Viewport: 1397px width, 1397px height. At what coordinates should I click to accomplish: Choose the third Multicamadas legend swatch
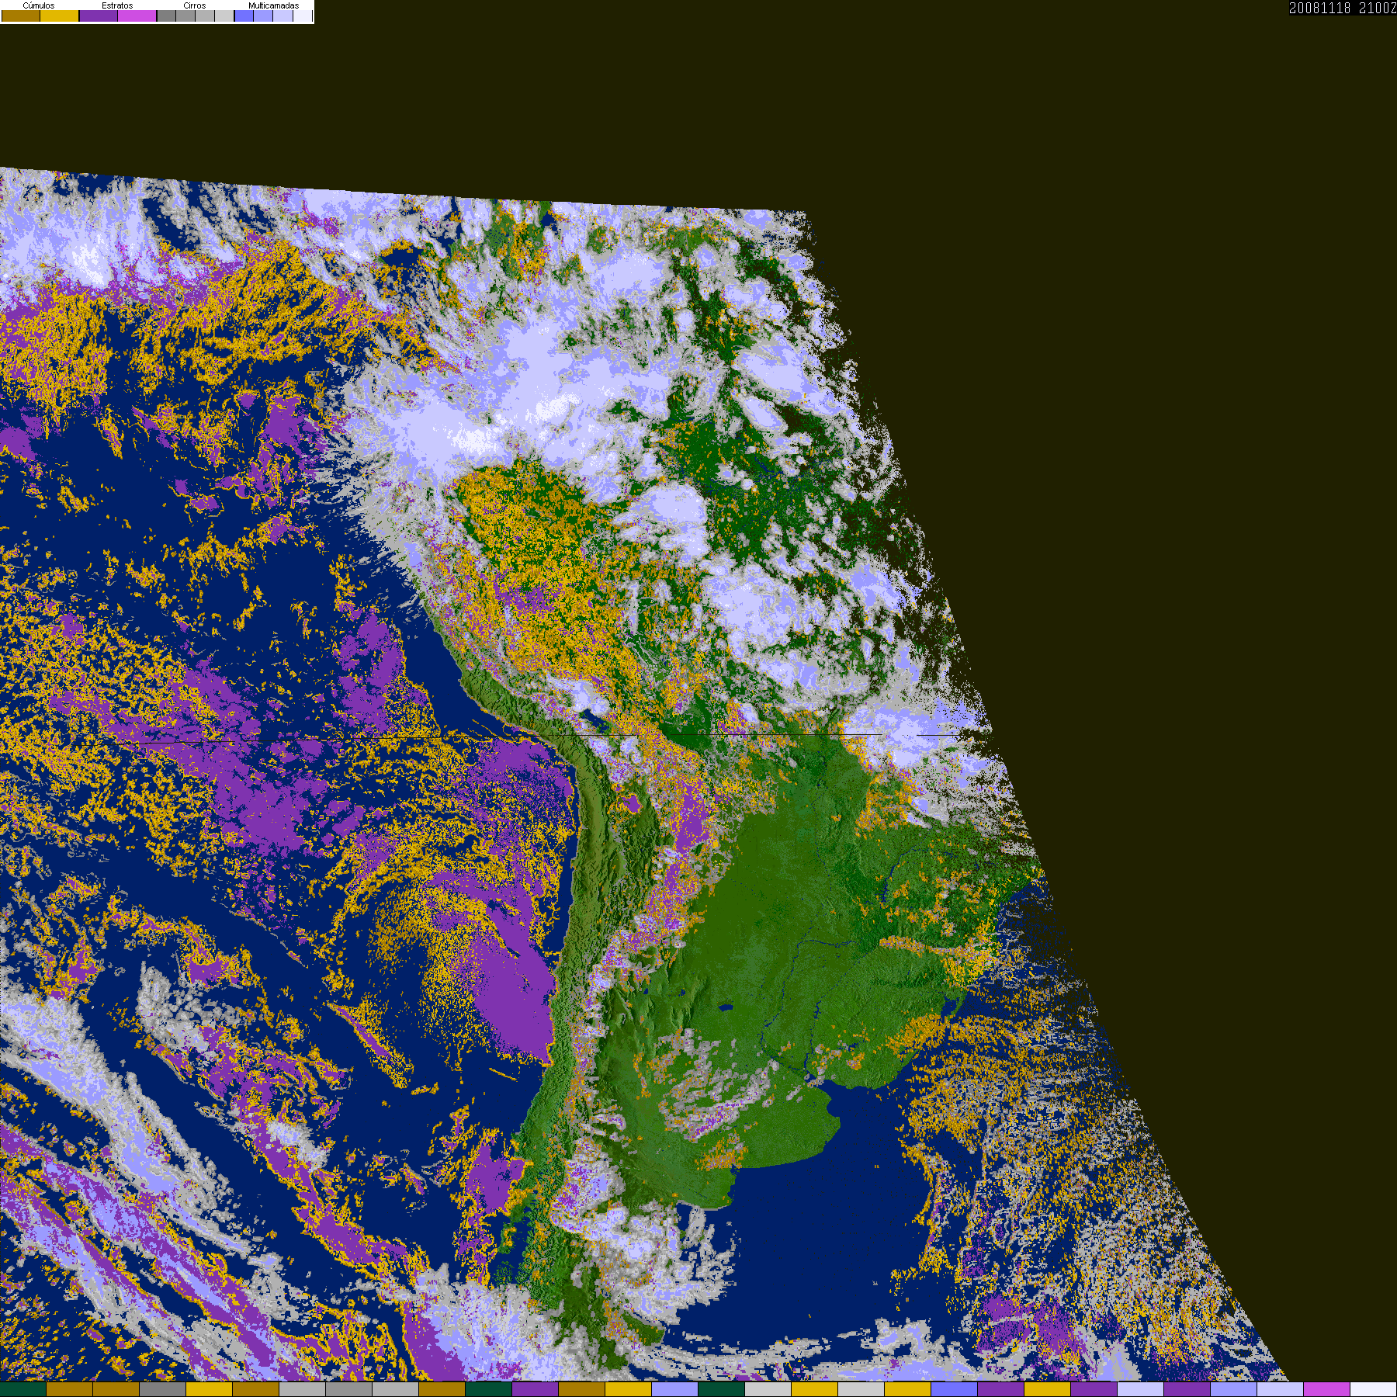283,16
